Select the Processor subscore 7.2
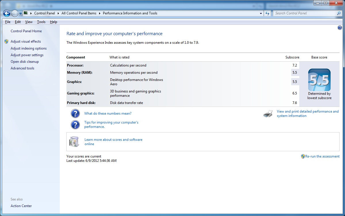The width and height of the screenshot is (345, 216). 295,65
